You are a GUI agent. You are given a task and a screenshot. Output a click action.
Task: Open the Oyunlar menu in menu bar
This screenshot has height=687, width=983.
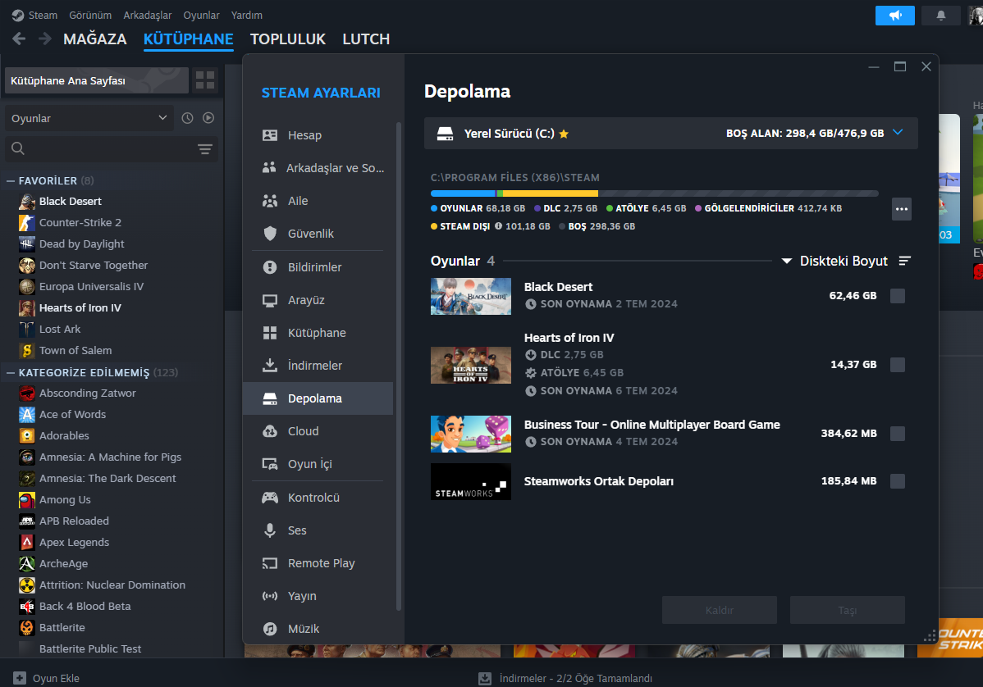point(201,15)
